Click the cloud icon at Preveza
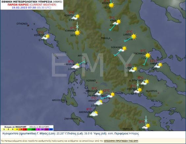The width and height of the screenshot is (186, 144). click(x=76, y=66)
